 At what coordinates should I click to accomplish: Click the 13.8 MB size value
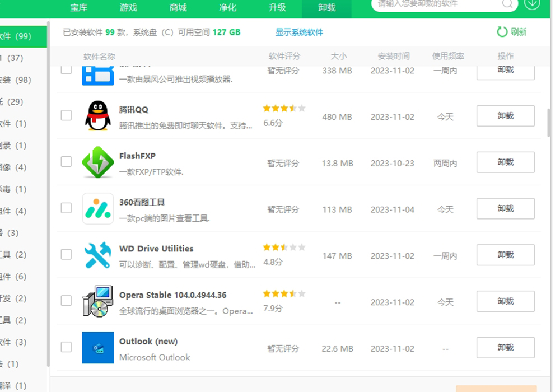[338, 164]
